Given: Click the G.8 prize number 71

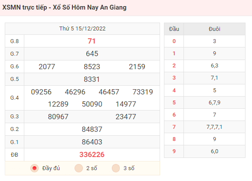Looking at the screenshot, I should [92, 41].
